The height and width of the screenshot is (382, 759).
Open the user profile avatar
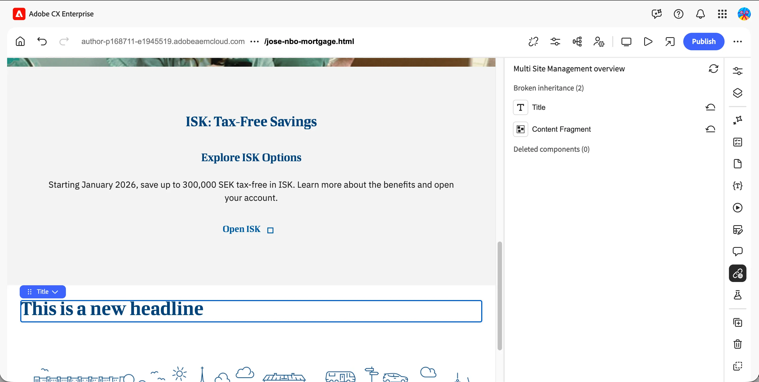coord(744,14)
